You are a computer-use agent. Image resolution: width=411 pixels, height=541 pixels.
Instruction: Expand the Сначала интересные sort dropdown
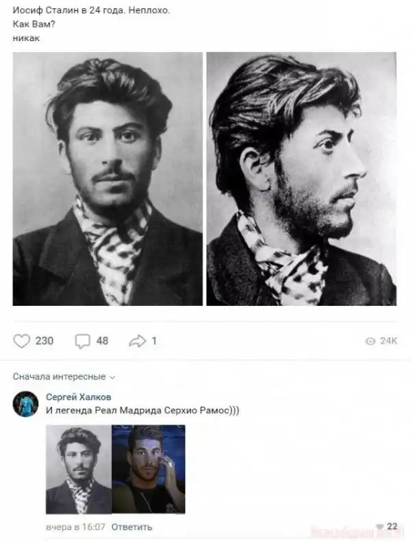[x=64, y=376]
